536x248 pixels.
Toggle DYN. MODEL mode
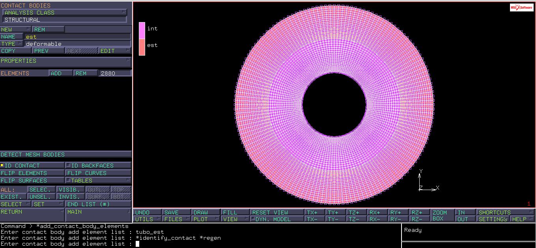click(276, 219)
